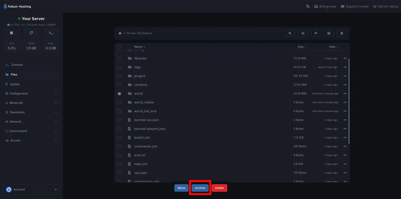Uncheck the world folder checkbox
Viewport: 401px width, 199px height.
click(x=119, y=94)
